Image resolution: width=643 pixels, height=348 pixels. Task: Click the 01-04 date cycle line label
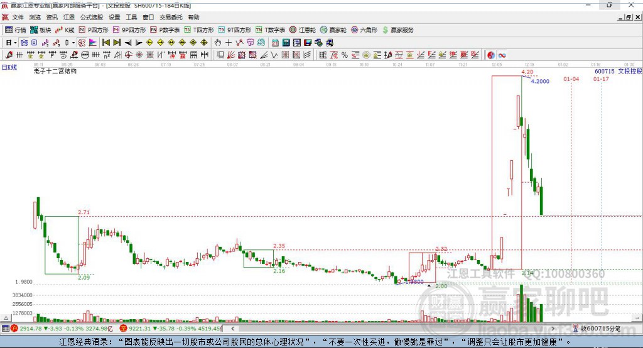point(571,79)
